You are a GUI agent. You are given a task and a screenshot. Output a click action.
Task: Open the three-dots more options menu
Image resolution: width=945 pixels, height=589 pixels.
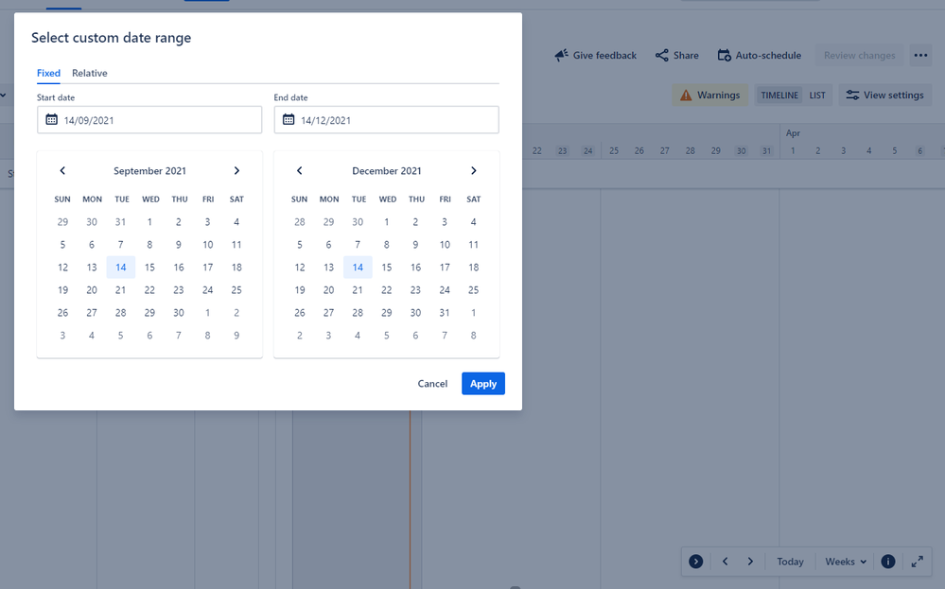click(x=920, y=56)
